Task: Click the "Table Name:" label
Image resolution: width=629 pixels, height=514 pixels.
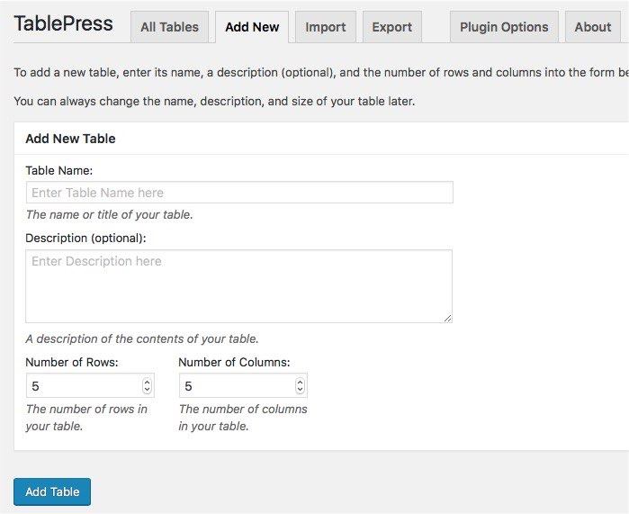Action: pos(58,170)
